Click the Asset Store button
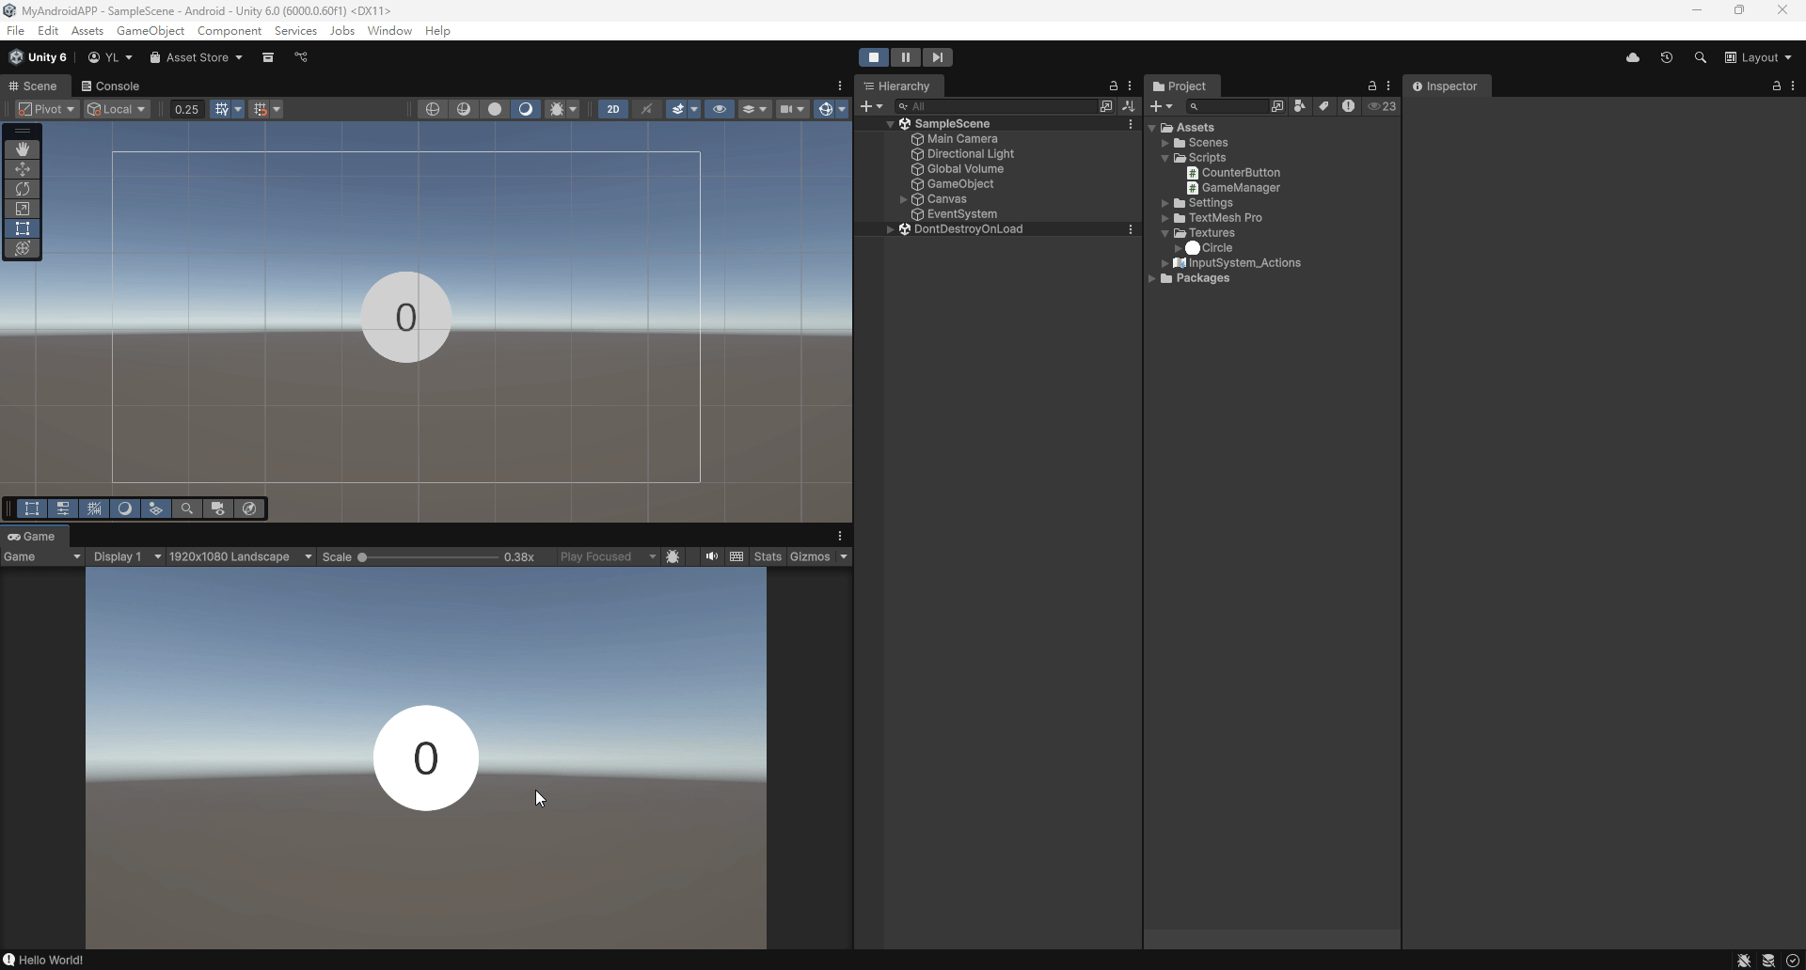Viewport: 1806px width, 970px height. click(196, 57)
